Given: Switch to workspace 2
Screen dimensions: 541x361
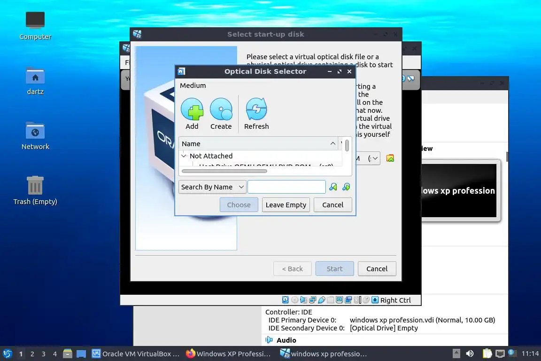Looking at the screenshot, I should click(x=32, y=354).
